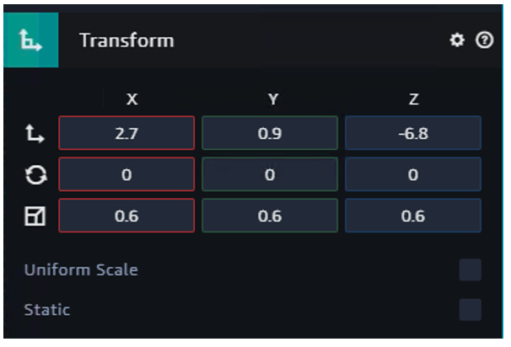Select the X scale field showing 0.6

pyautogui.click(x=126, y=216)
